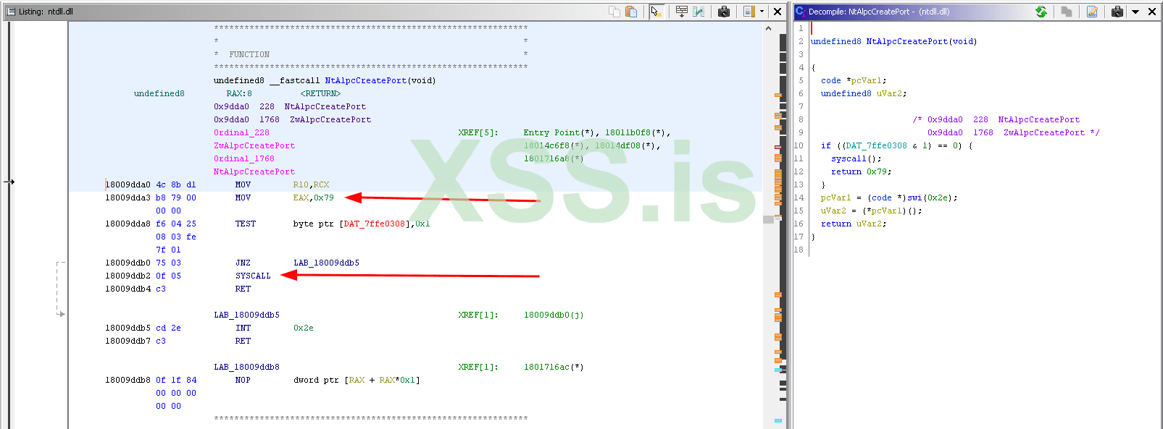1163x429 pixels.
Task: Click the TEST mnemonic
Action: point(245,224)
